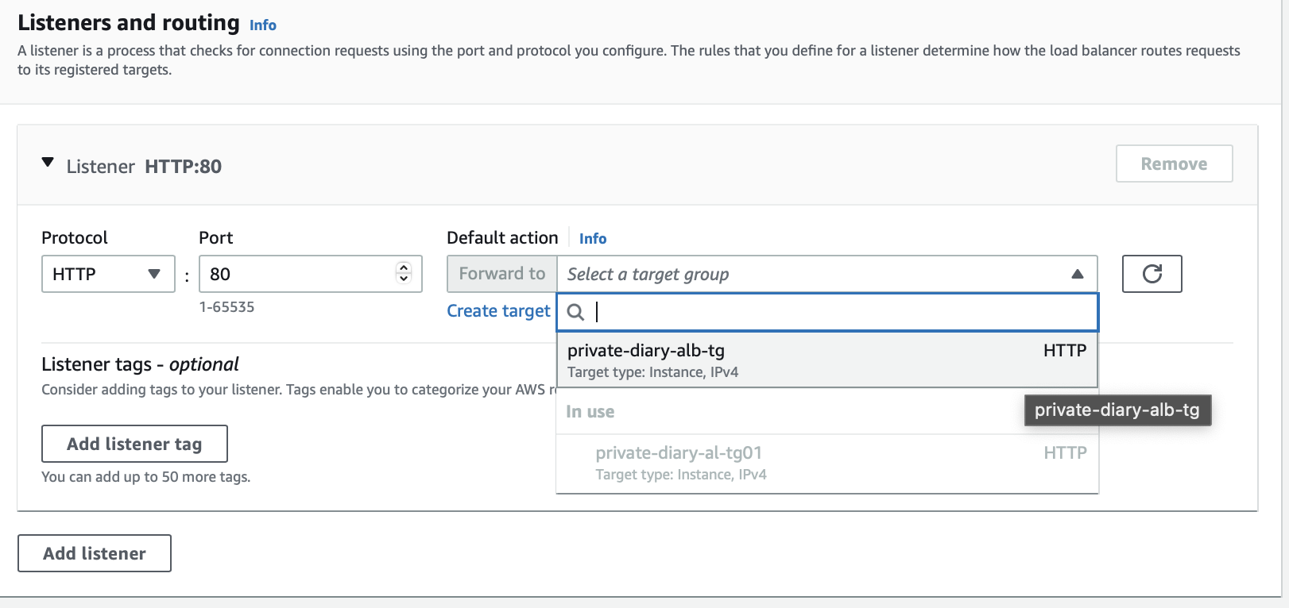Click the target group search text field
This screenshot has width=1289, height=608.
pyautogui.click(x=842, y=312)
